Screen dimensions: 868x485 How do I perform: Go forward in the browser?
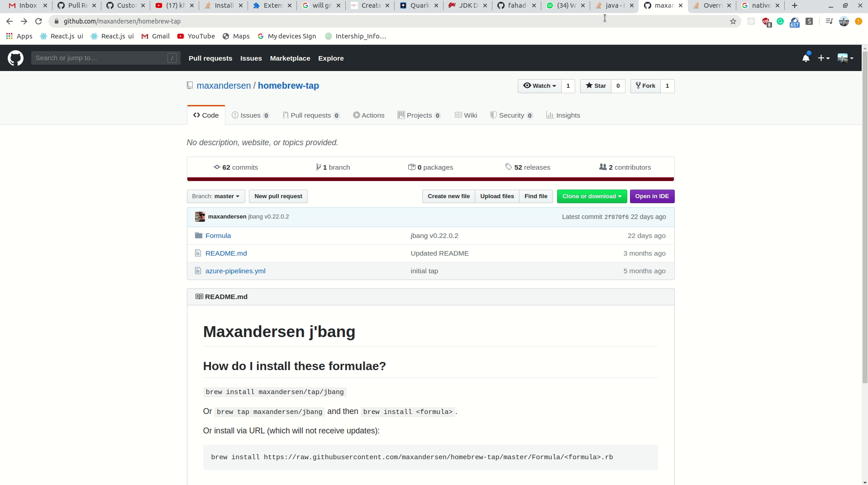click(x=24, y=21)
